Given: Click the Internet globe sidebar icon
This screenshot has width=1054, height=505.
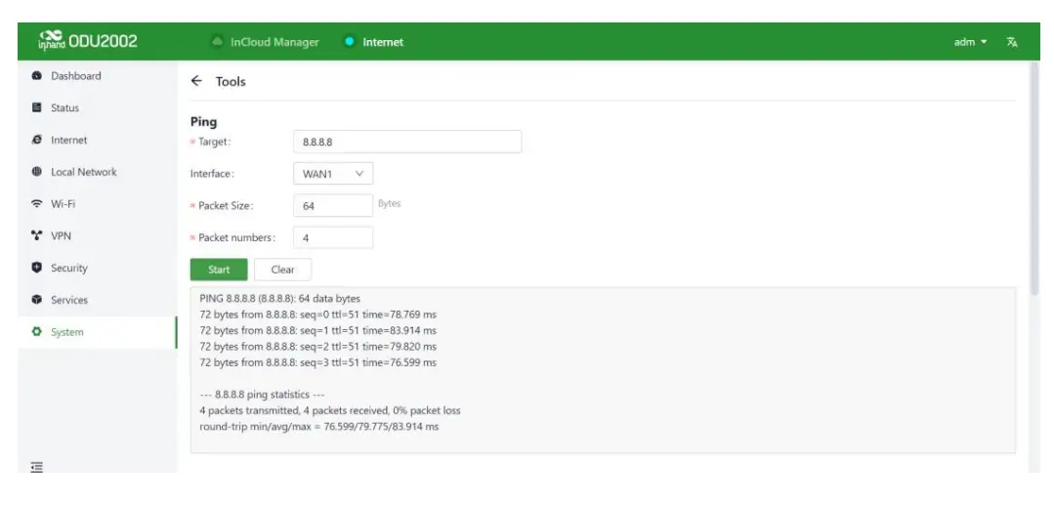Looking at the screenshot, I should pyautogui.click(x=37, y=140).
